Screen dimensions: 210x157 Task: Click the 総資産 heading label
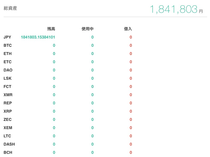10,8
